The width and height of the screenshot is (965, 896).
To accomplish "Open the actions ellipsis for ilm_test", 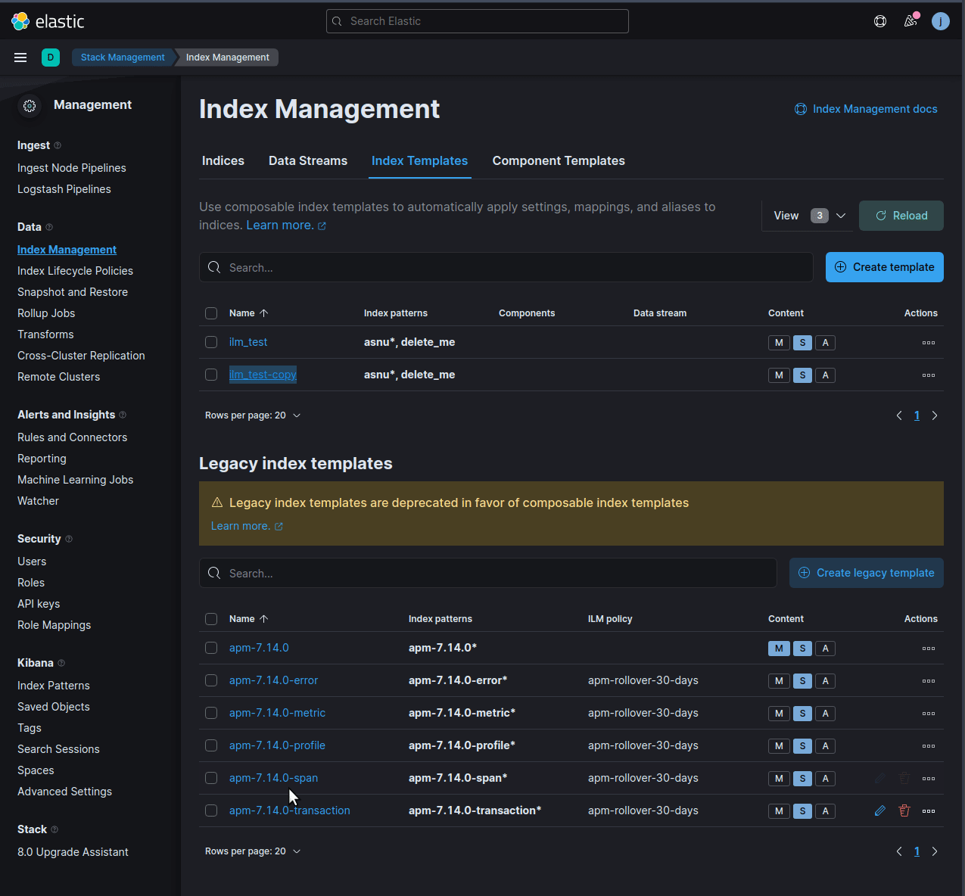I will 929,342.
